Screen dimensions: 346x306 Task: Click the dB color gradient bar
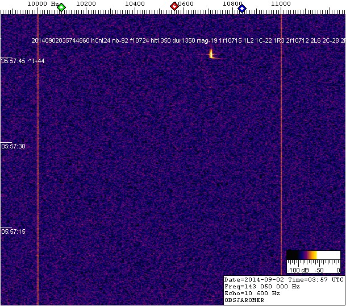coord(313,255)
